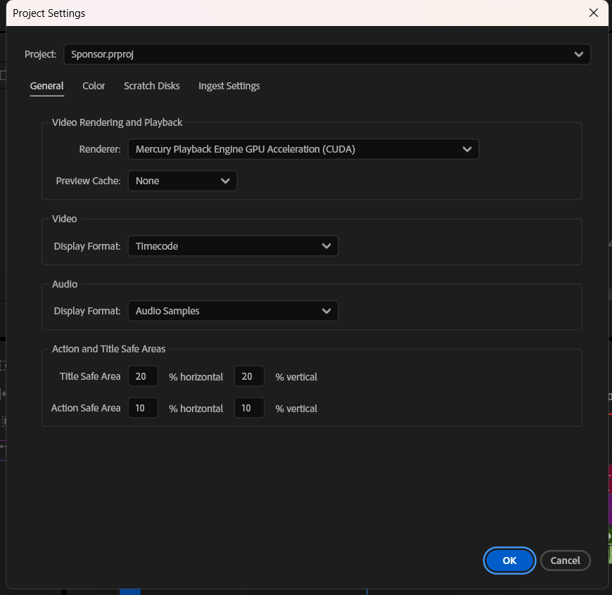Expand the Audio Display Format dropdown
Image resolution: width=612 pixels, height=595 pixels.
tap(233, 311)
